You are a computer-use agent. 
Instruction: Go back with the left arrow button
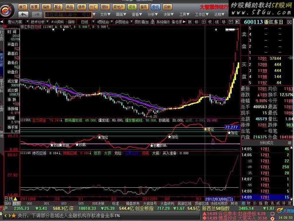[24, 14]
